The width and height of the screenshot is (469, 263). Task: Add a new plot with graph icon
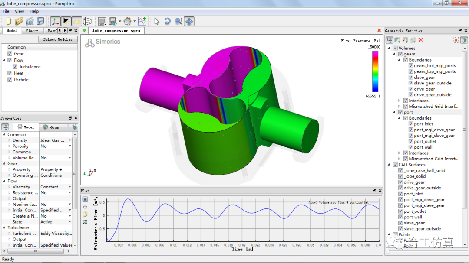tap(142, 21)
